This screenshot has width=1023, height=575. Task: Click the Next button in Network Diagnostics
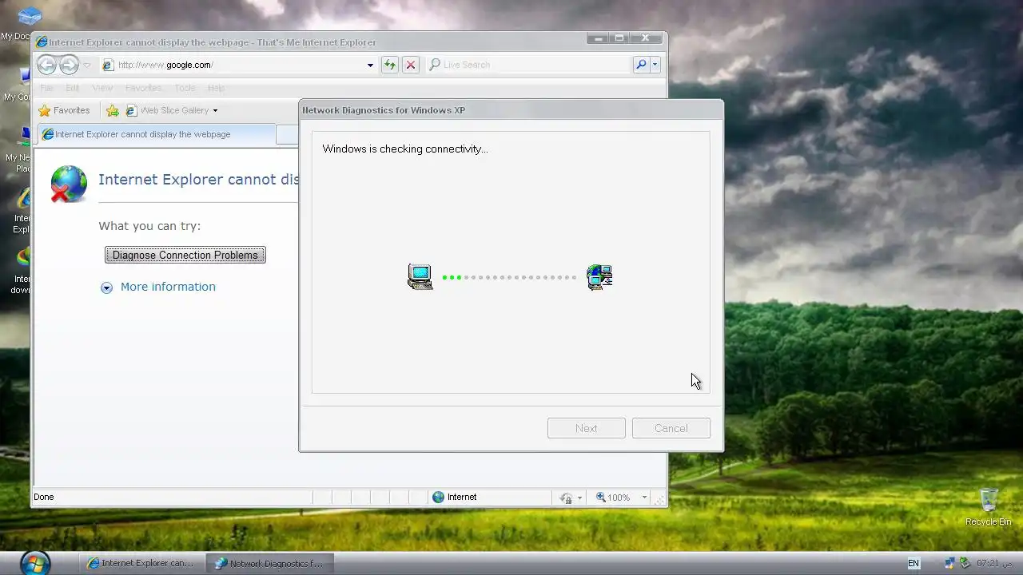click(587, 428)
